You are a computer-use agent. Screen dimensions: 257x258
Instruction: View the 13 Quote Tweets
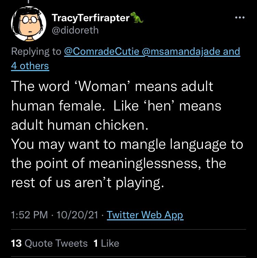[x=50, y=243]
